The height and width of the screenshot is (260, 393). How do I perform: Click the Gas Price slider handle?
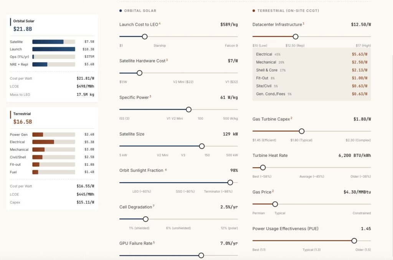pyautogui.click(x=275, y=204)
